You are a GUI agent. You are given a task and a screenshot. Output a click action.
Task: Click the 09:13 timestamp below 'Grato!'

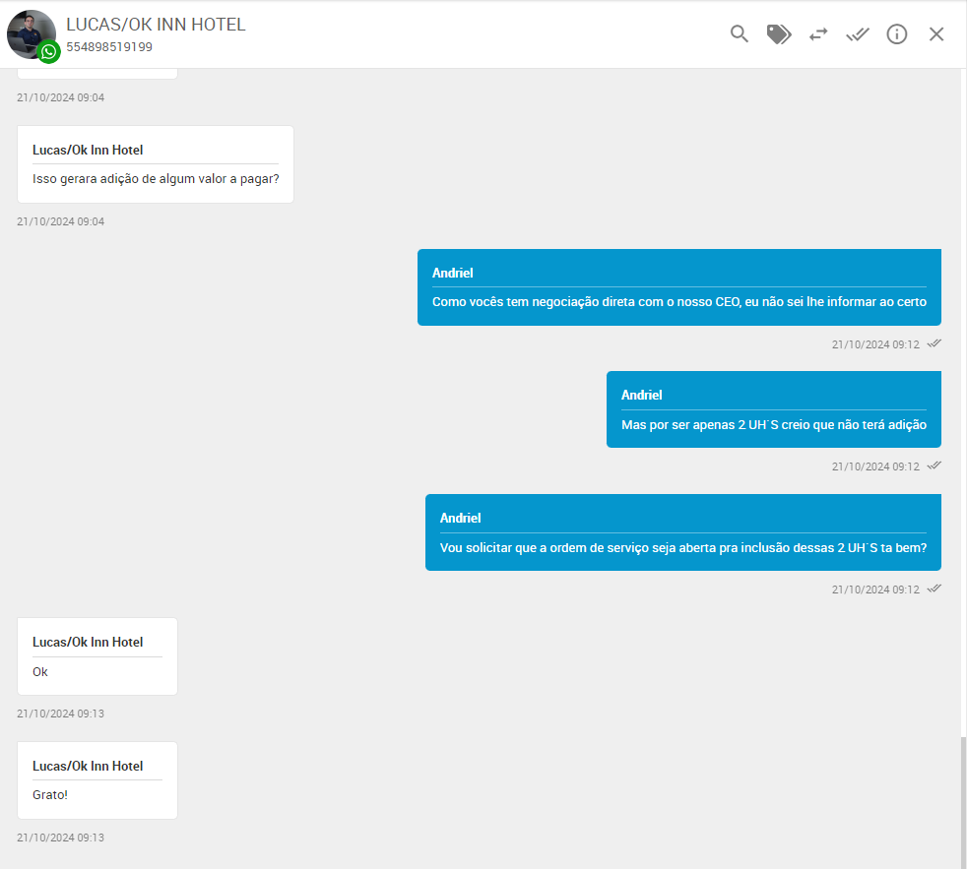(60, 838)
